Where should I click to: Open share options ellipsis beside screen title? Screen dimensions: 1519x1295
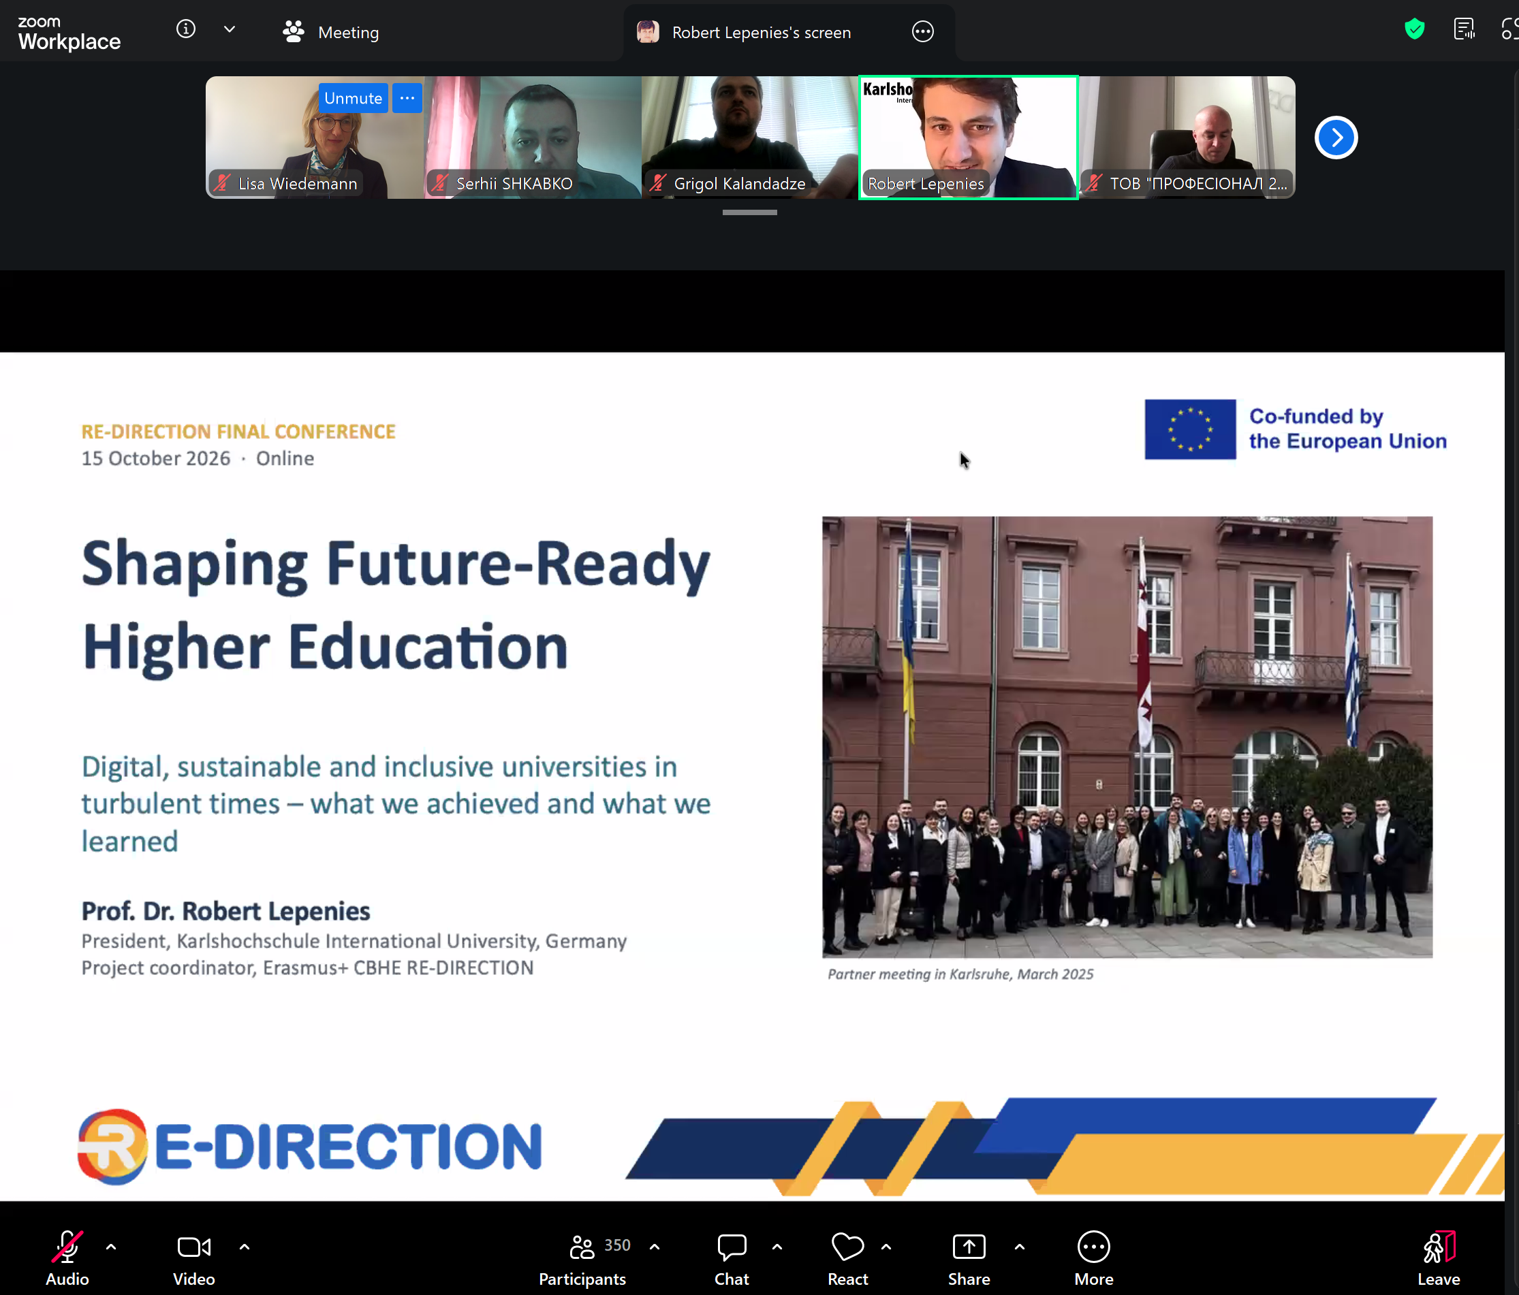(x=922, y=31)
